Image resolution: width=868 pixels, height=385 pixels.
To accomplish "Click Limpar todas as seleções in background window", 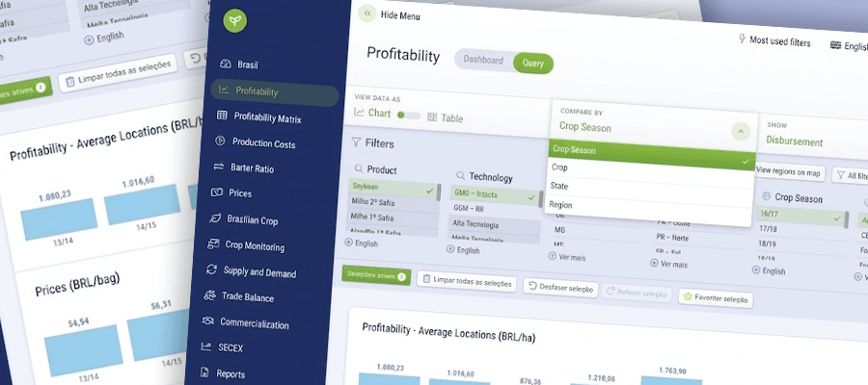I will (118, 73).
